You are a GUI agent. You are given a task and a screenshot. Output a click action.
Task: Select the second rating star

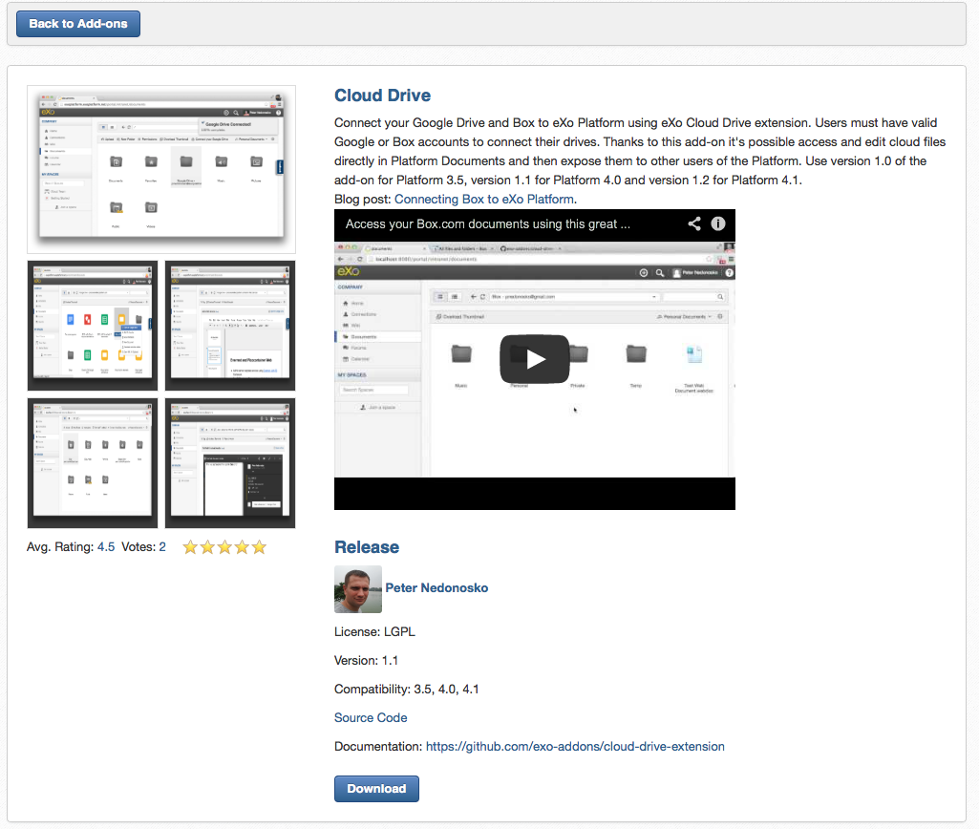point(207,547)
